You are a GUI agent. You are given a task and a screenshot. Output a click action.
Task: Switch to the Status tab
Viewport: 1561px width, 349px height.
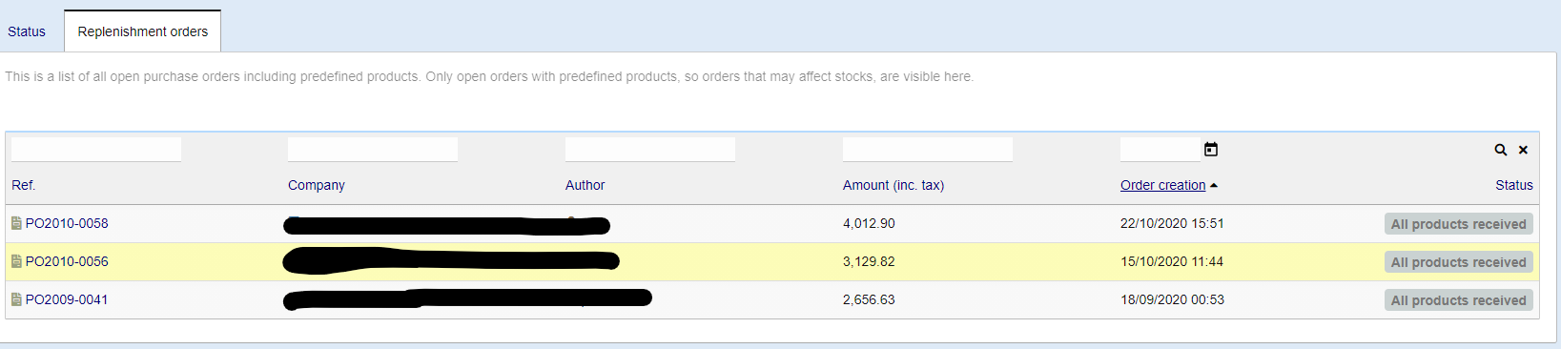27,31
